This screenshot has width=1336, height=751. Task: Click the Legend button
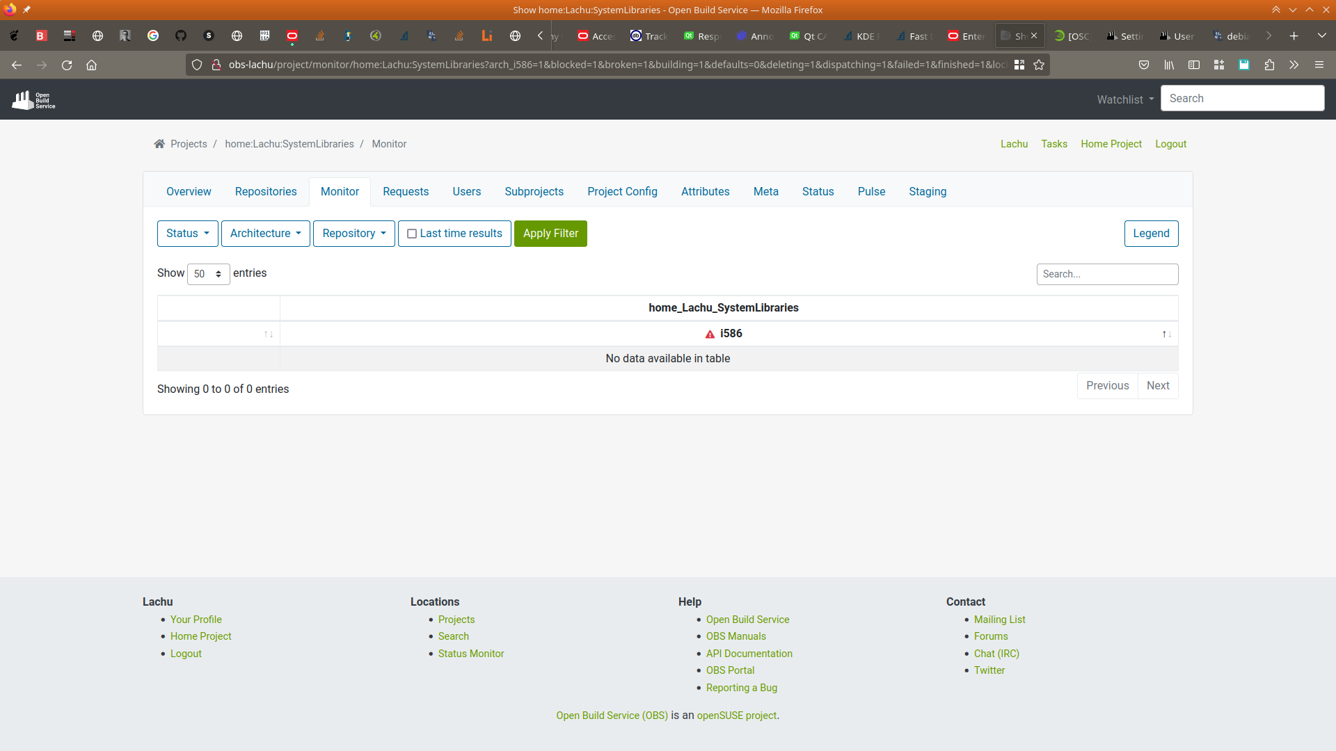click(1151, 234)
